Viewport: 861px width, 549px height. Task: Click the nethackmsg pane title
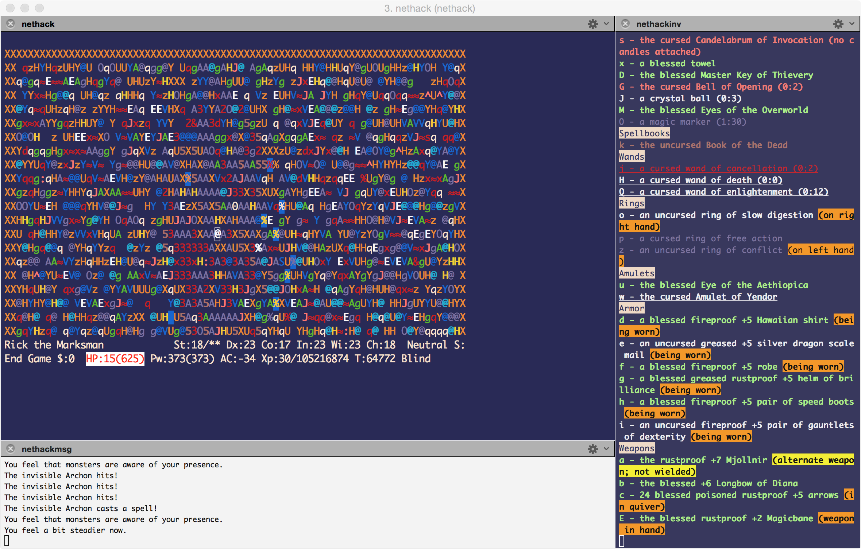tap(46, 449)
